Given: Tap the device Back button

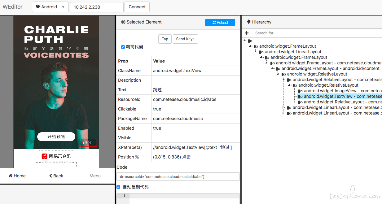Looking at the screenshot, I should tap(56, 176).
